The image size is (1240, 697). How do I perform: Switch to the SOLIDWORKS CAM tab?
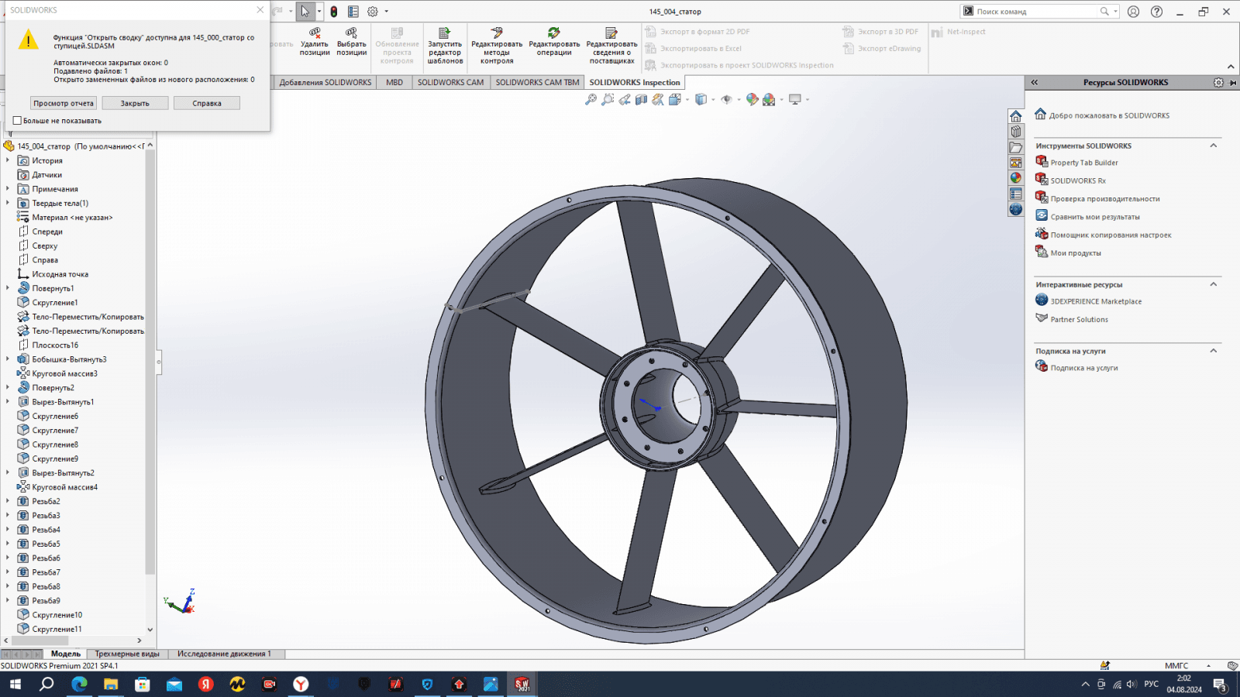click(x=450, y=82)
